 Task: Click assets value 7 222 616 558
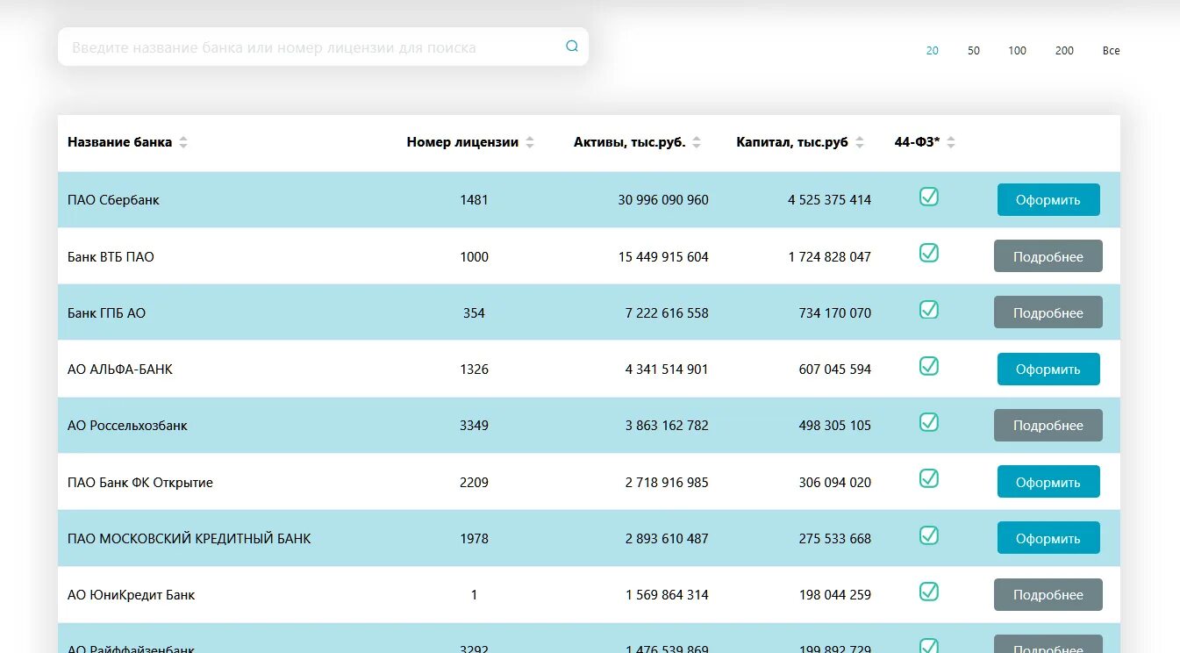click(x=667, y=313)
